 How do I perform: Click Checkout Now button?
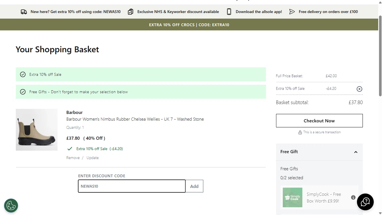click(319, 121)
